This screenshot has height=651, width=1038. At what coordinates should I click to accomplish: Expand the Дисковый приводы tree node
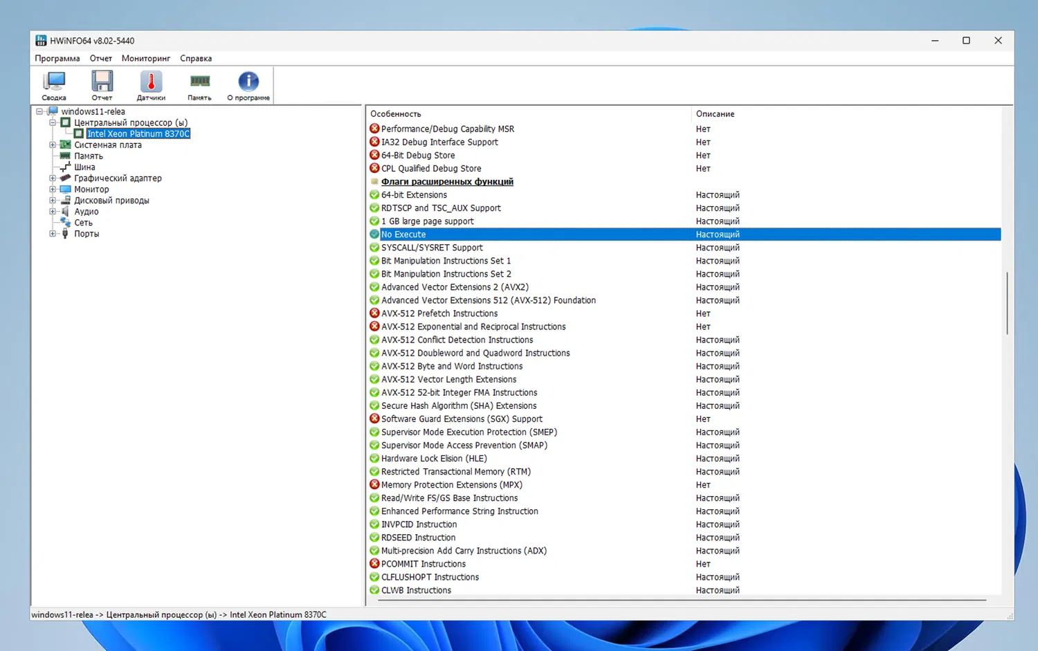(53, 201)
